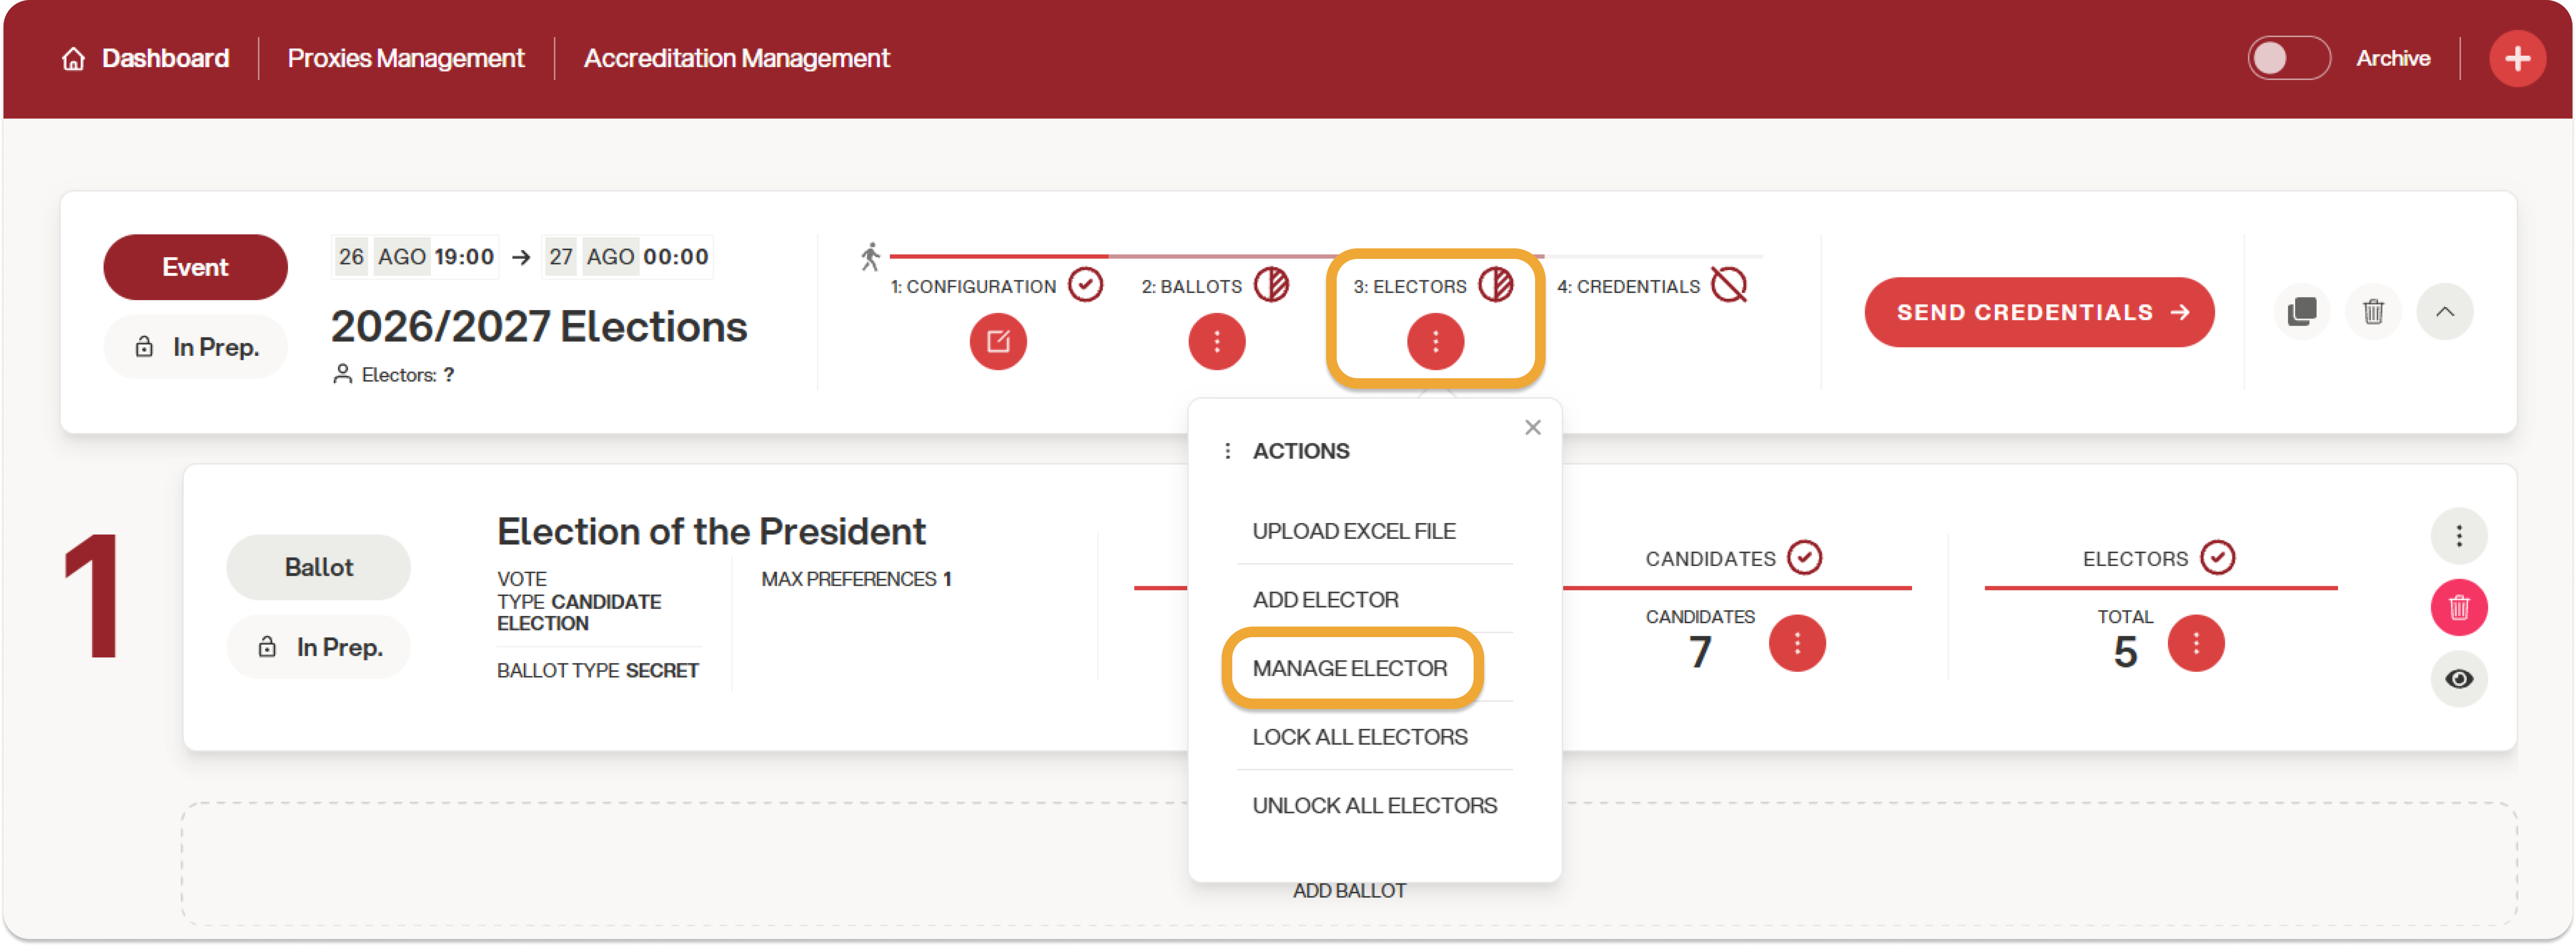Screen dimensions: 2576x946
Task: Open the Electors step three-dot dropdown
Action: click(x=1435, y=342)
